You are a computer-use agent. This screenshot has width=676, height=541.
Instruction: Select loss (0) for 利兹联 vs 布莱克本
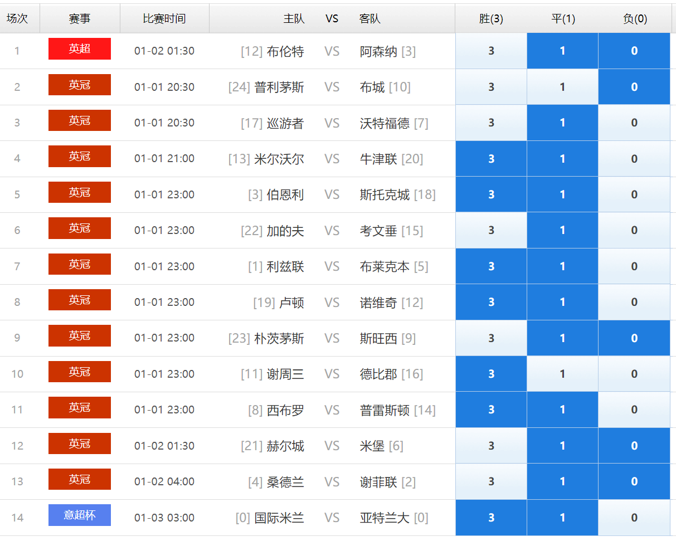pos(634,266)
